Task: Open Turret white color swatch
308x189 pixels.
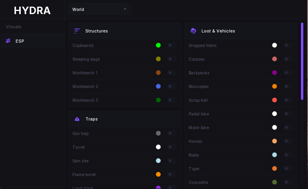Action: point(159,147)
